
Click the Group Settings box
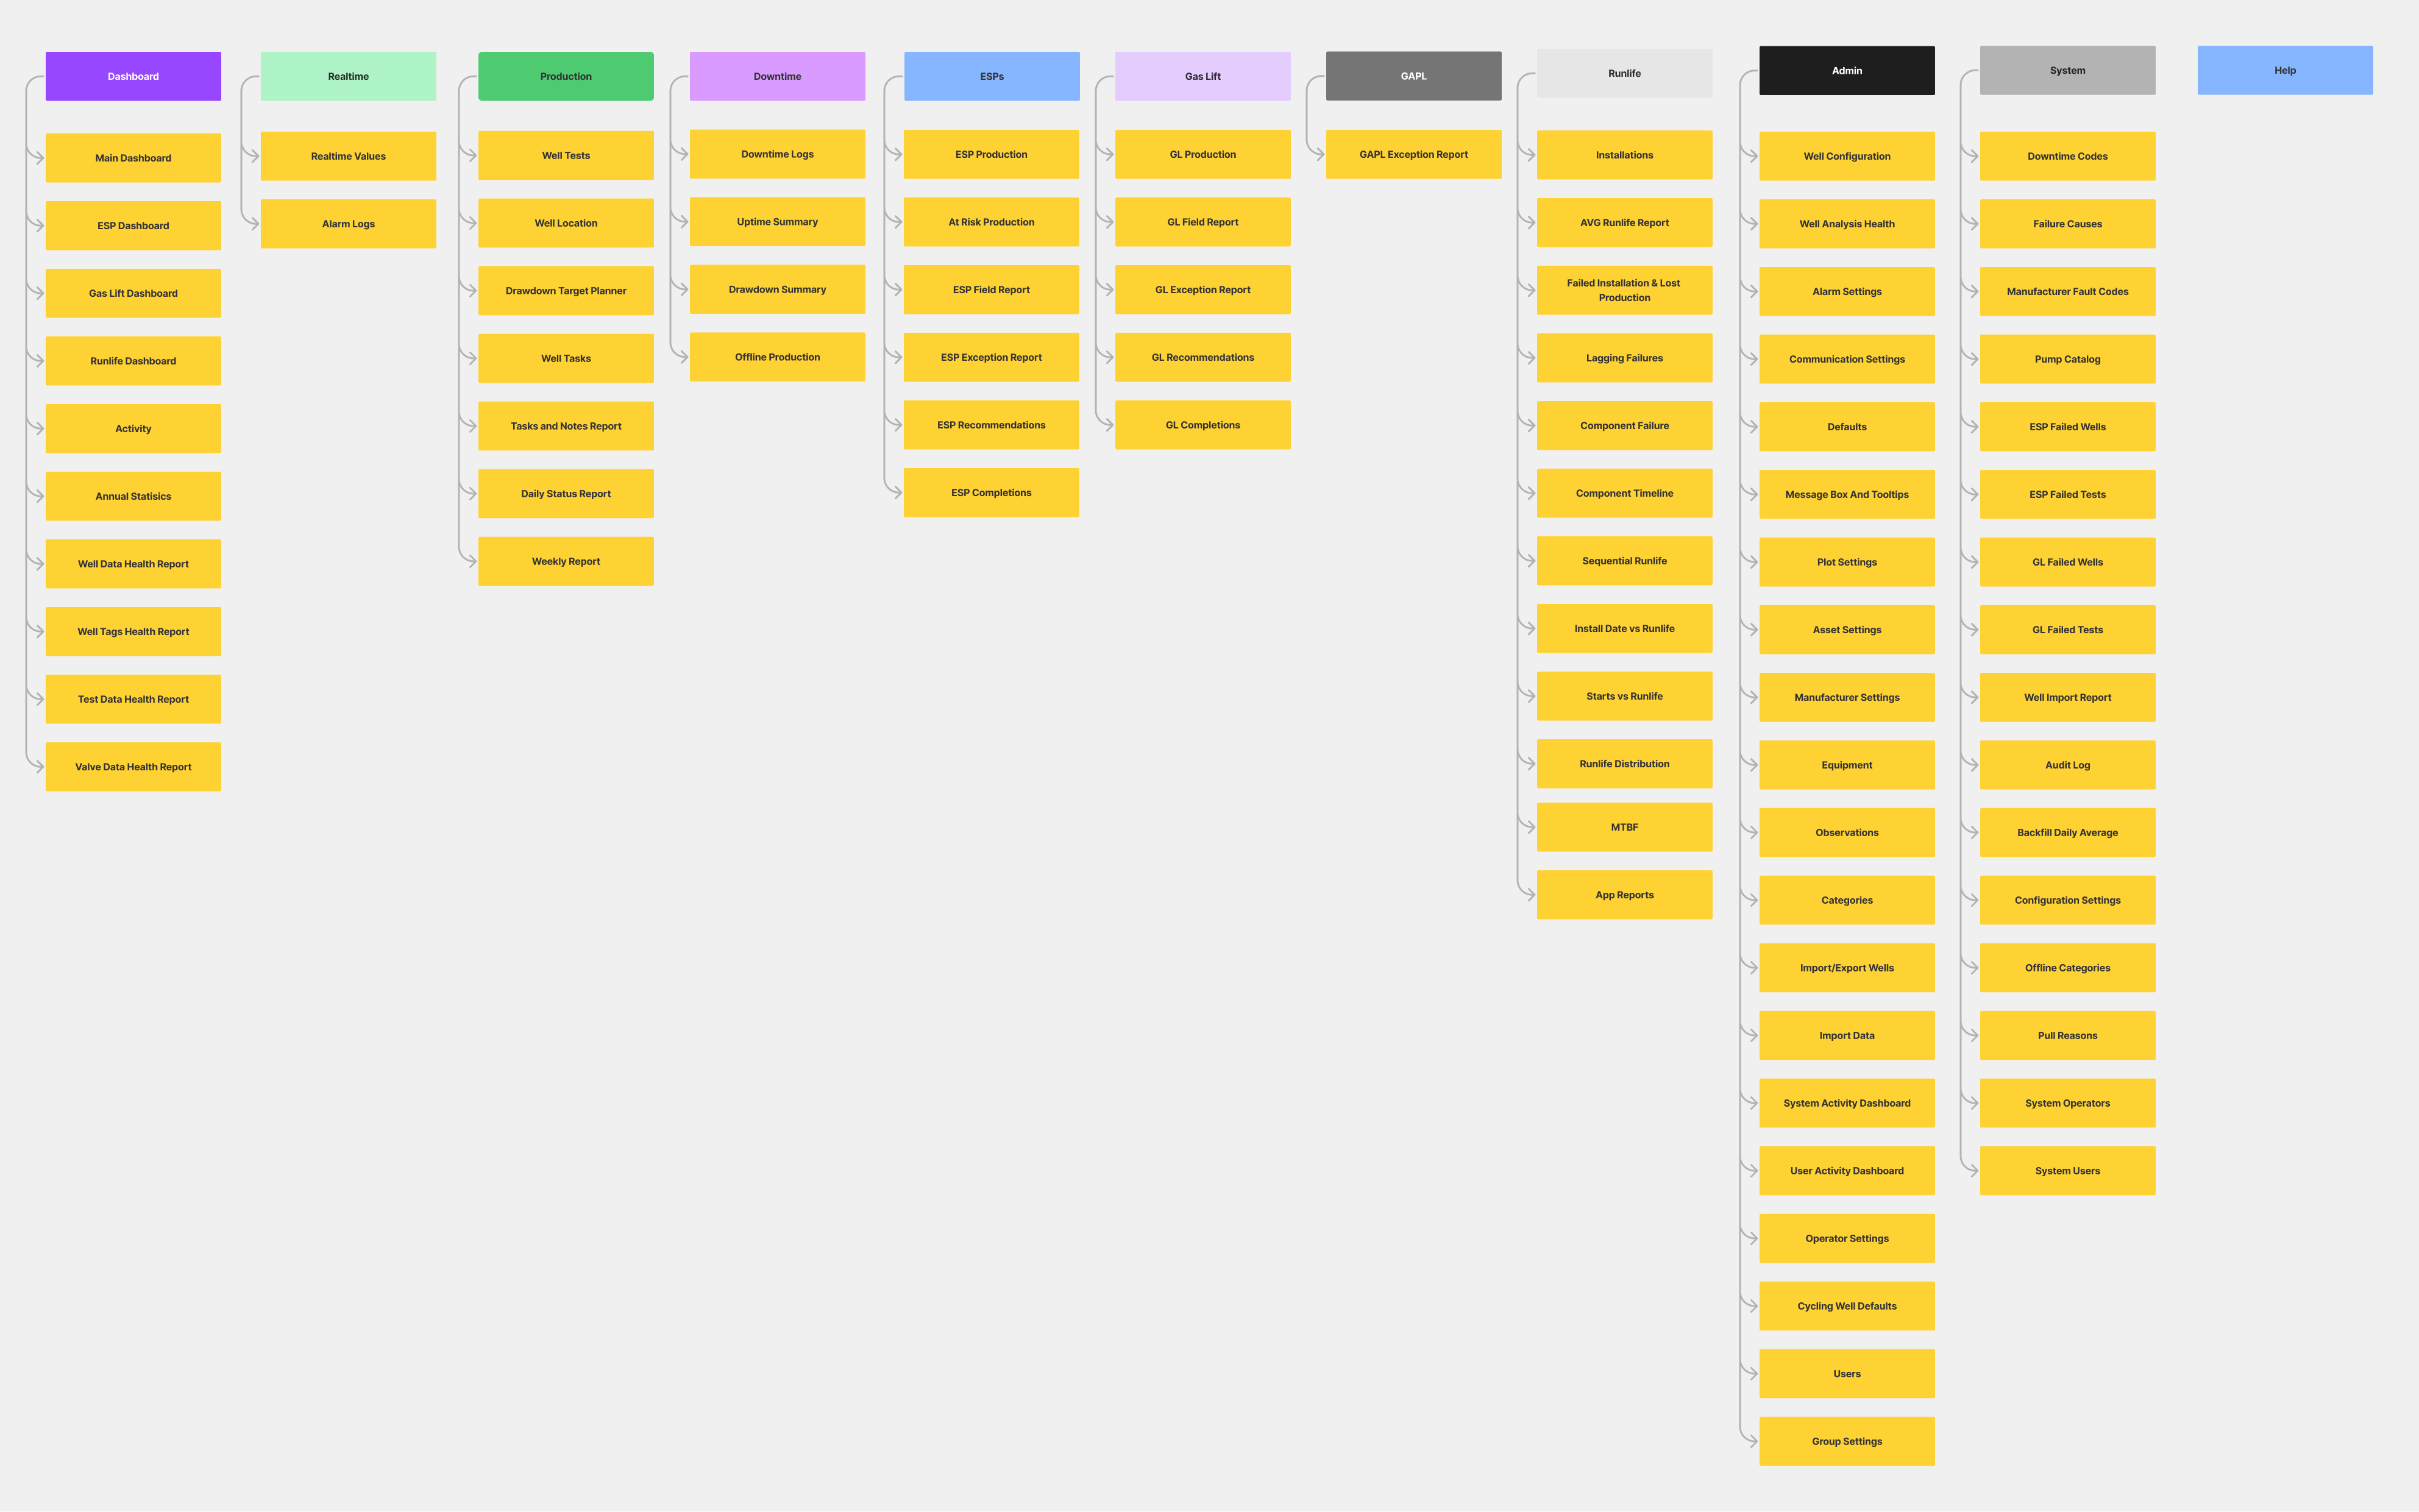[x=1846, y=1441]
